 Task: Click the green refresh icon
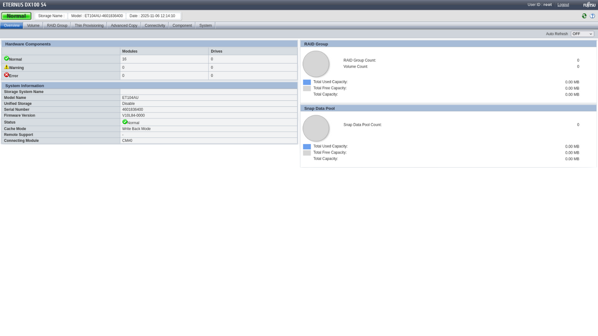point(584,16)
